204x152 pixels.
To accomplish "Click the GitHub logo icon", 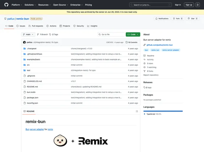I will (x=6, y=5).
